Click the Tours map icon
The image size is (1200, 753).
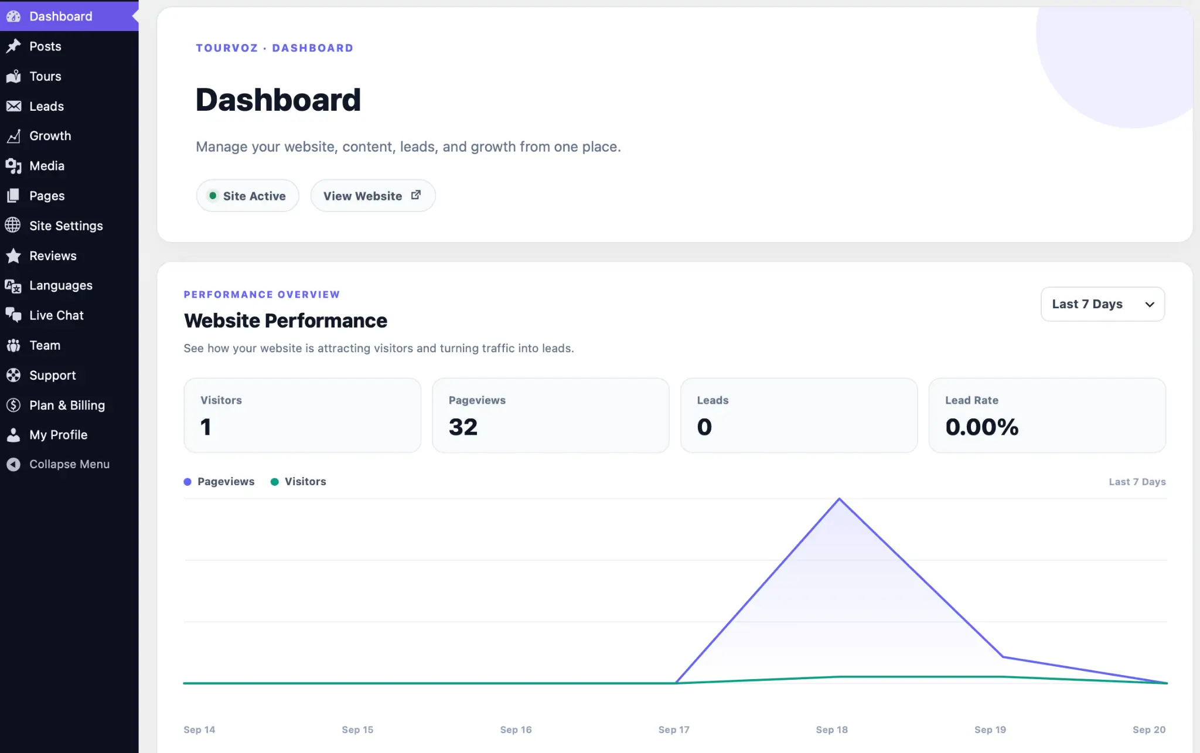point(13,76)
